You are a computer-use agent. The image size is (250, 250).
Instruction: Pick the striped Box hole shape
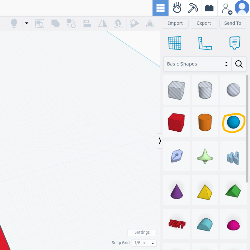pos(176,90)
